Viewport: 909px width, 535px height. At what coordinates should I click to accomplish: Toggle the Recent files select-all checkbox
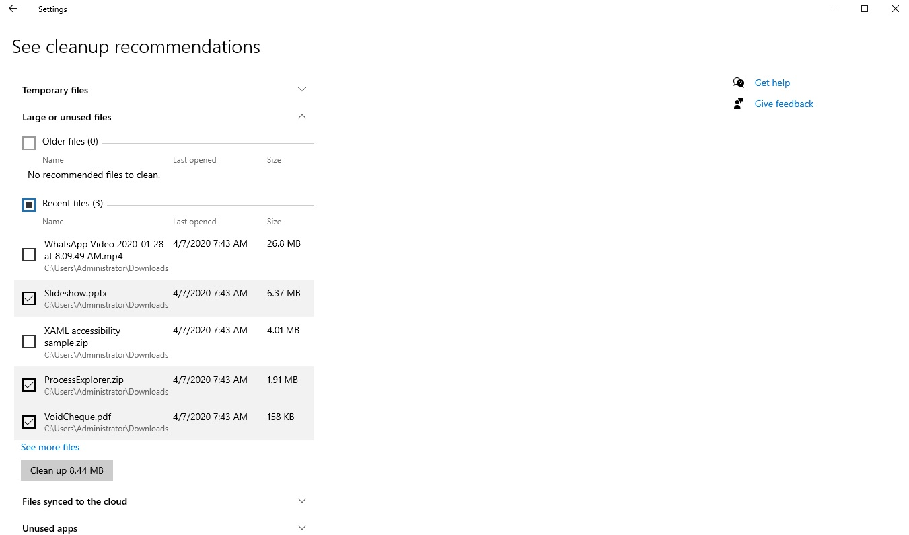(29, 204)
